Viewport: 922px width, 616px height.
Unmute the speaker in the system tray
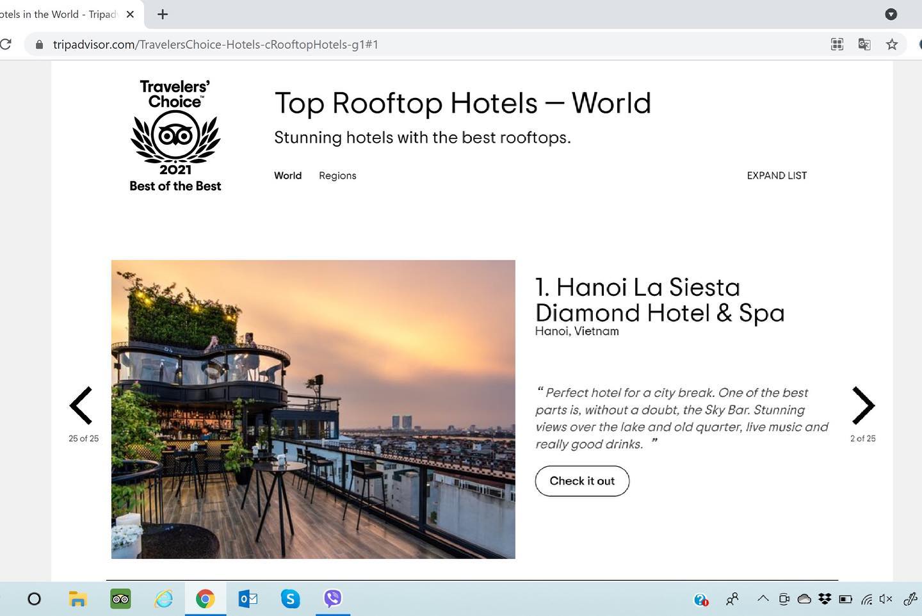click(x=886, y=599)
